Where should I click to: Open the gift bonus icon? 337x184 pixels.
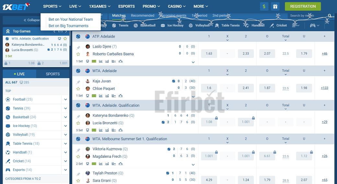[275, 6]
